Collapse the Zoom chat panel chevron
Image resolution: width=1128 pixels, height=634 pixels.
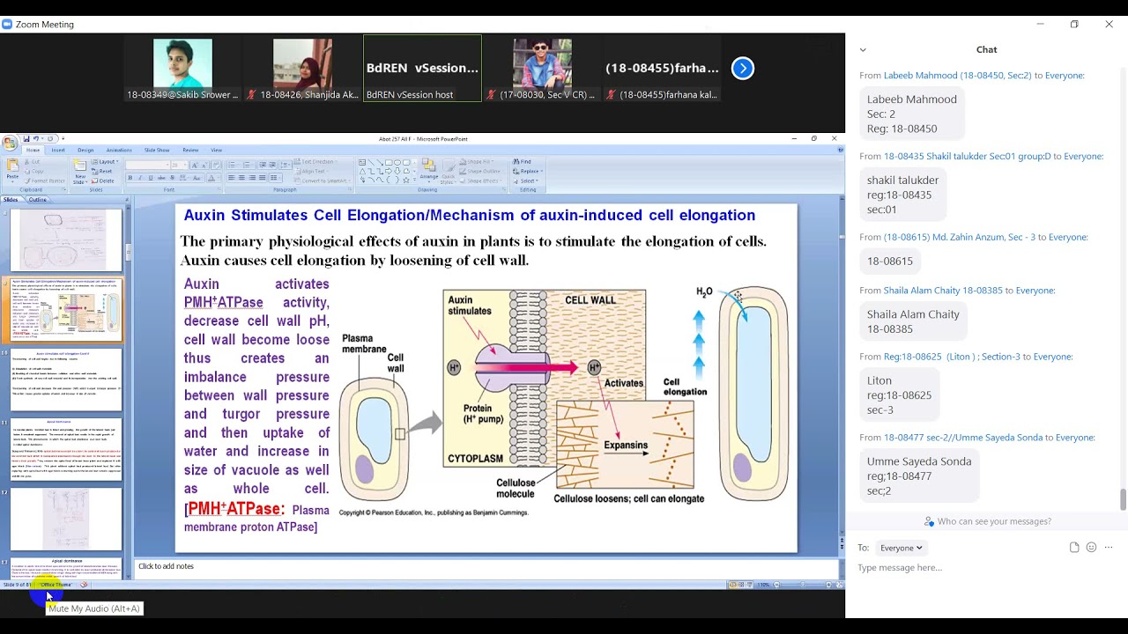click(863, 50)
